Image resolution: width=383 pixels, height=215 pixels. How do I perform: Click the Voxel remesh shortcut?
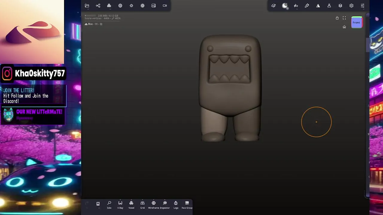pyautogui.click(x=131, y=205)
